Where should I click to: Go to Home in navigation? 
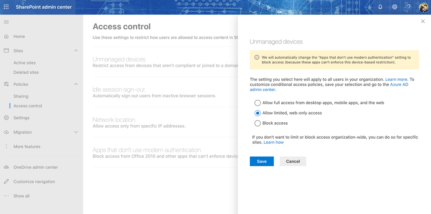click(x=19, y=37)
